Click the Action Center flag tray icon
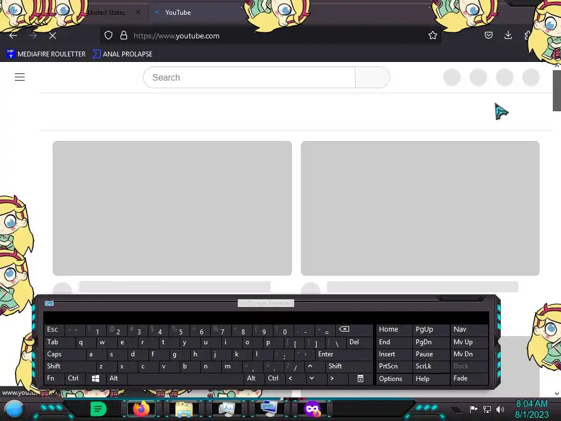 coord(473,409)
